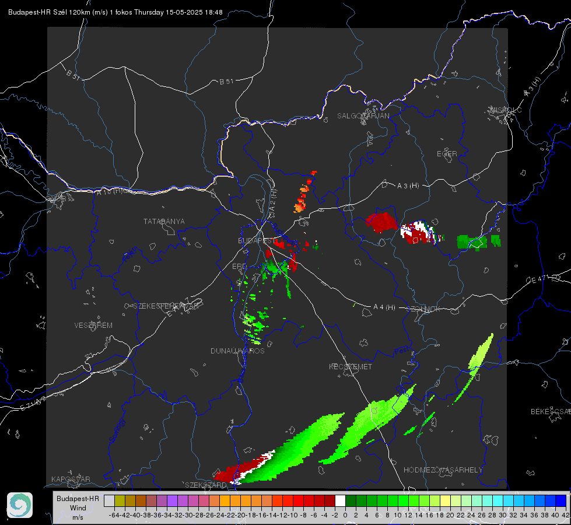Click the orange wind echo north of Budapest
Screen dimensions: 571x525
point(305,192)
